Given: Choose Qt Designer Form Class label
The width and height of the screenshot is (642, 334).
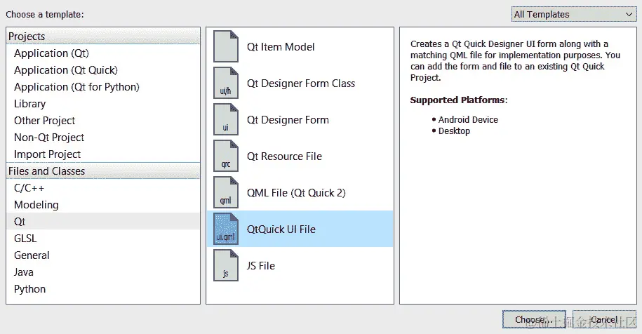Looking at the screenshot, I should click(300, 83).
